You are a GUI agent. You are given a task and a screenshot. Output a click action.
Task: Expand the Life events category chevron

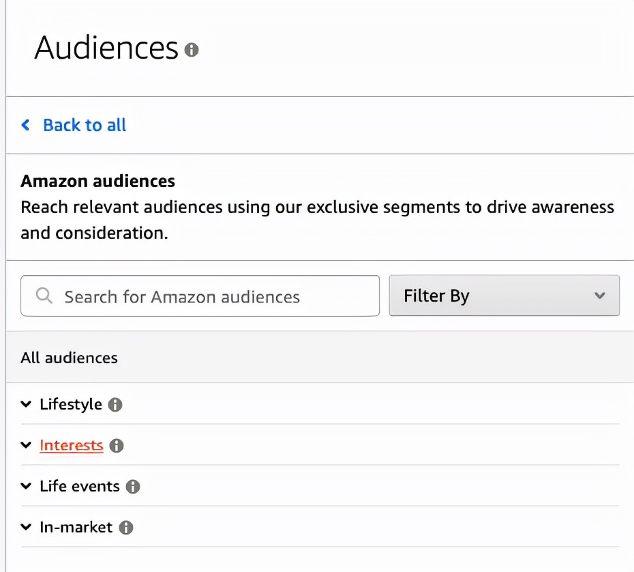26,486
